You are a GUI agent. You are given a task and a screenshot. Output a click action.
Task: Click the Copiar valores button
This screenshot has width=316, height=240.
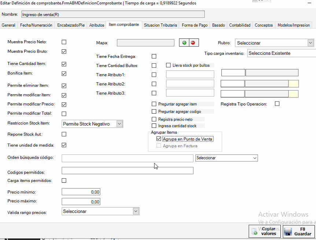tap(265, 231)
